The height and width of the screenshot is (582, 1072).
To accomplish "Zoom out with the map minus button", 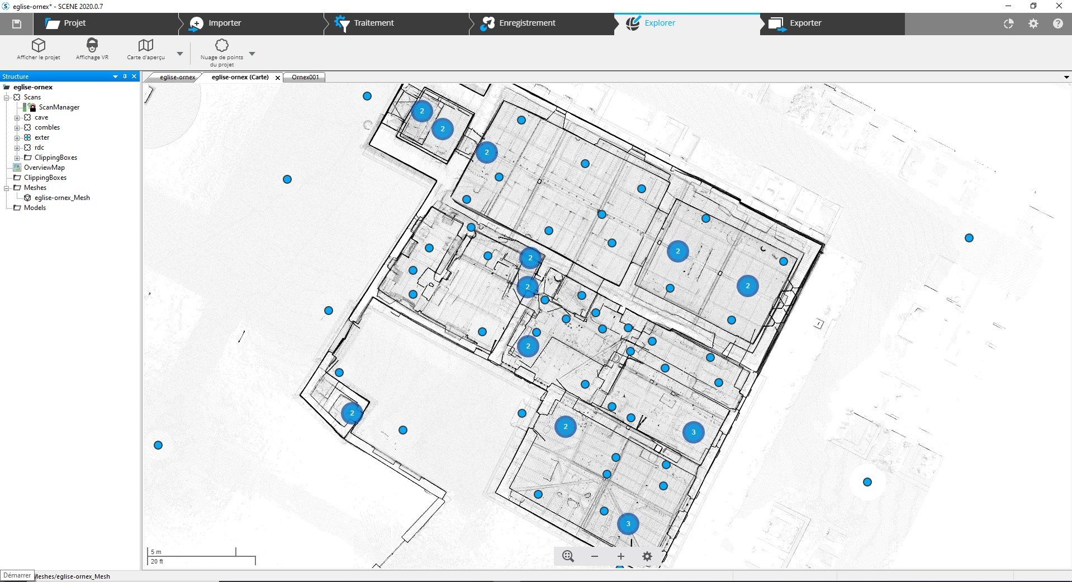I will point(594,556).
